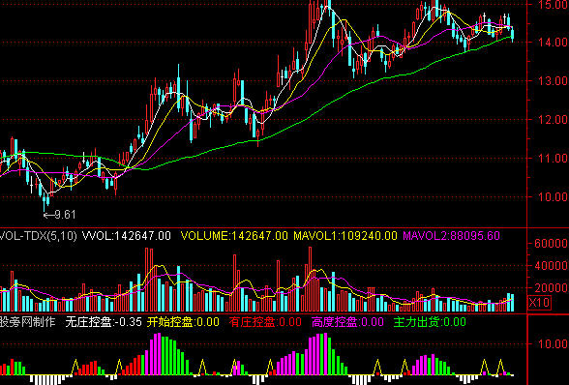Click the VVOL:142647.00 readout
The height and width of the screenshot is (385, 569).
pyautogui.click(x=127, y=236)
